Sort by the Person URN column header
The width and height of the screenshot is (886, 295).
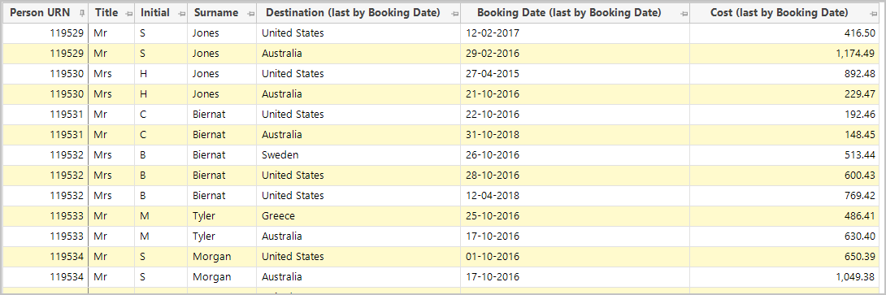point(40,12)
